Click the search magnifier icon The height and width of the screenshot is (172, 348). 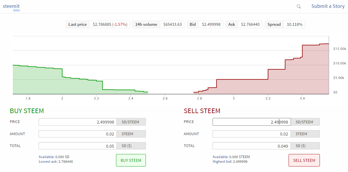click(299, 6)
